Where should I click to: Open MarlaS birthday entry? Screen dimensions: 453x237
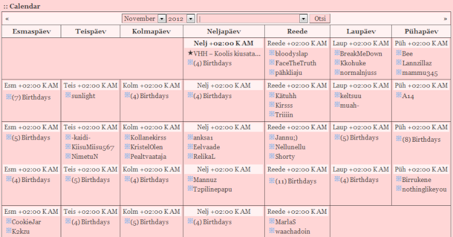(x=285, y=222)
